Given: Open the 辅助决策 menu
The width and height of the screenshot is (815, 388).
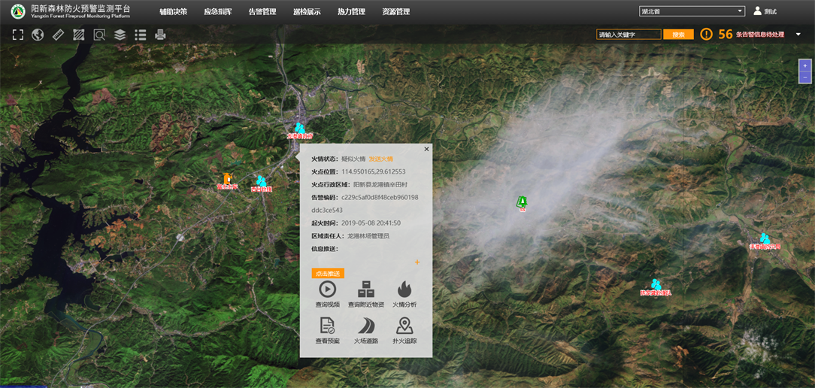Looking at the screenshot, I should click(173, 12).
